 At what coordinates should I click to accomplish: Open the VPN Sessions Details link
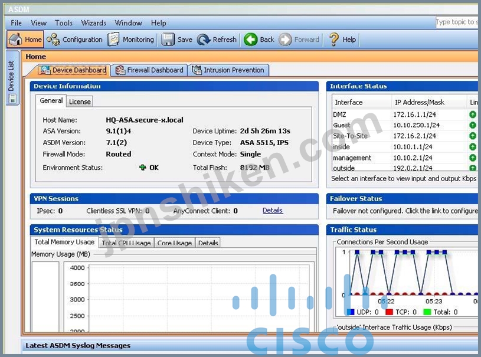(273, 211)
